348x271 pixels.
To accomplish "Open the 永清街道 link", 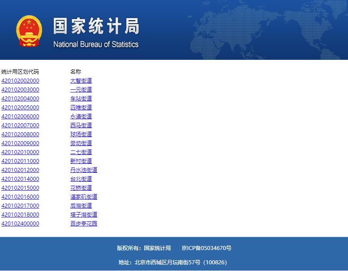I will [x=81, y=117].
